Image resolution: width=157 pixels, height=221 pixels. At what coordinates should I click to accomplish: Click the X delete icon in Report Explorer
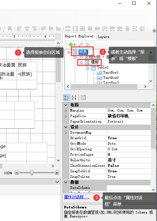pyautogui.click(x=88, y=45)
